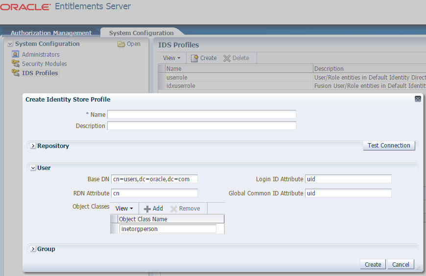Expand the Repository section
This screenshot has height=276, width=426.
[33, 146]
